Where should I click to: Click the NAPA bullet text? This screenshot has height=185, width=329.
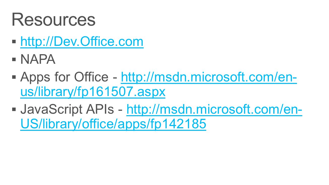point(38,59)
